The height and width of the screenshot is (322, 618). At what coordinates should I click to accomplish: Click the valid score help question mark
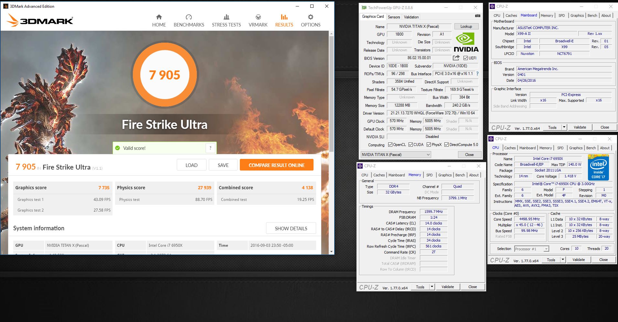(x=210, y=148)
